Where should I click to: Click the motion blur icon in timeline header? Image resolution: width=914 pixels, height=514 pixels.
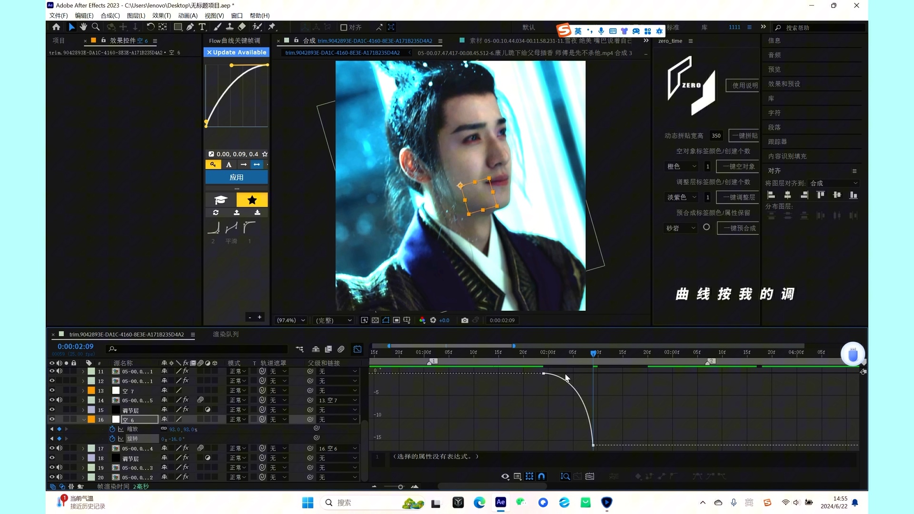click(x=341, y=349)
